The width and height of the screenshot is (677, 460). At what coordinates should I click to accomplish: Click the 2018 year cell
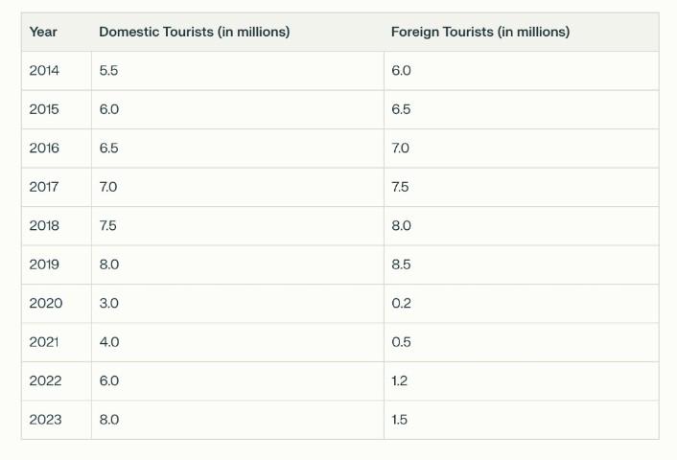(44, 226)
